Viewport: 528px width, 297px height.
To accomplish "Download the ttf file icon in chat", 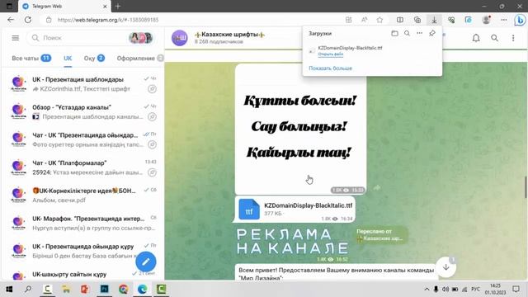I will point(249,209).
